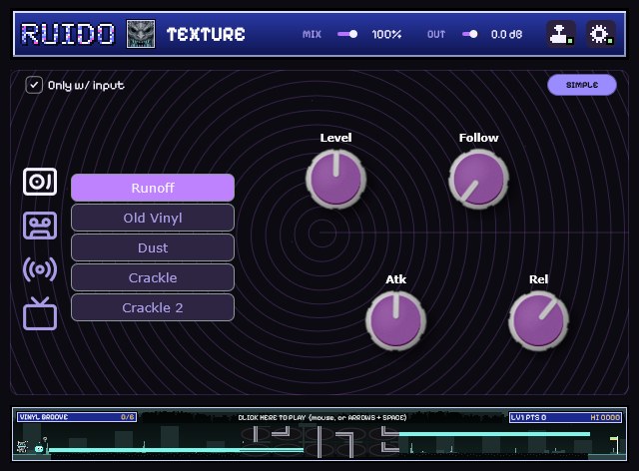Viewport: 639px width, 471px height.
Task: Choose the Crackle 2 texture preset
Action: 153,307
